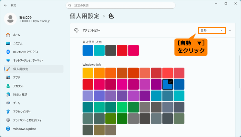Click the privacy shield icon
Screen dimensions: 241x137
[x=8, y=120]
